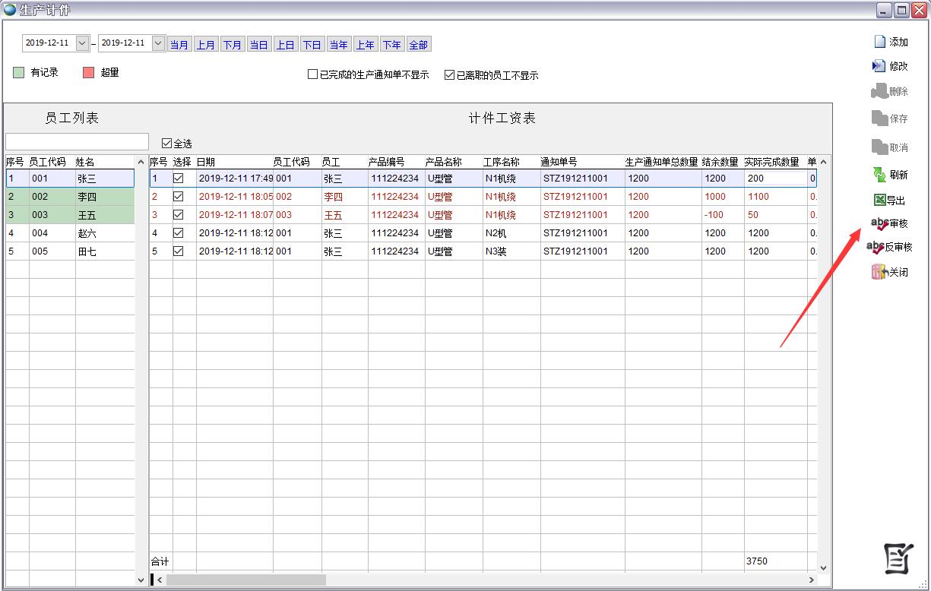The image size is (931, 591).
Task: Click scroll-down arrow of employee list
Action: (x=141, y=580)
